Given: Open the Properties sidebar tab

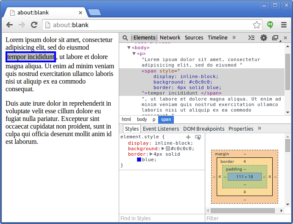Looking at the screenshot, I should click(x=241, y=129).
